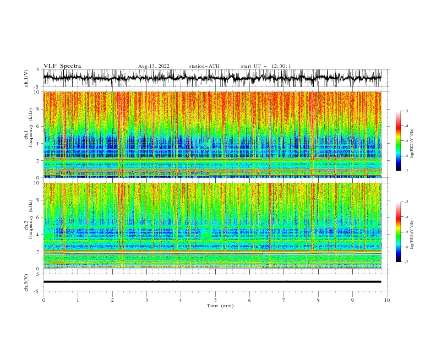The height and width of the screenshot is (337, 436).
Task: Click inside the ch.2 spectrogram panel
Action: (212, 226)
